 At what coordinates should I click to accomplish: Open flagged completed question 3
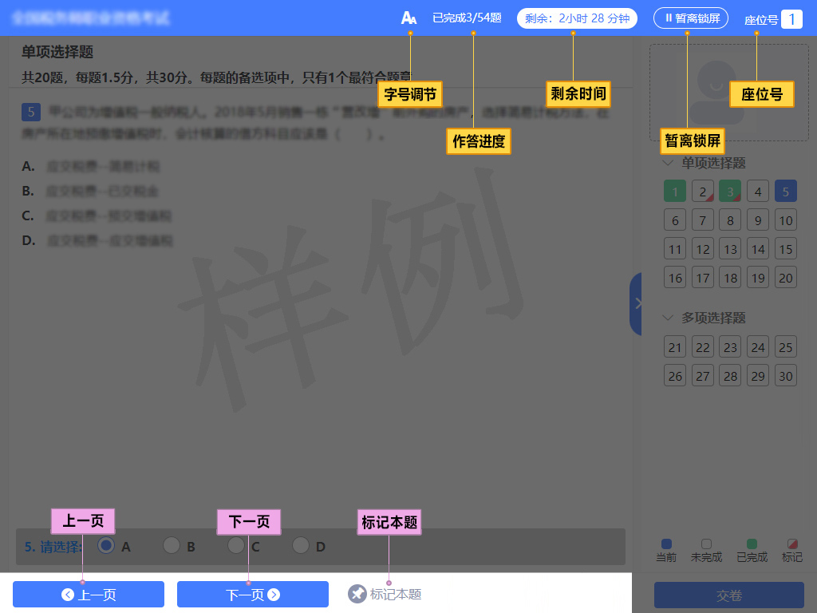729,192
